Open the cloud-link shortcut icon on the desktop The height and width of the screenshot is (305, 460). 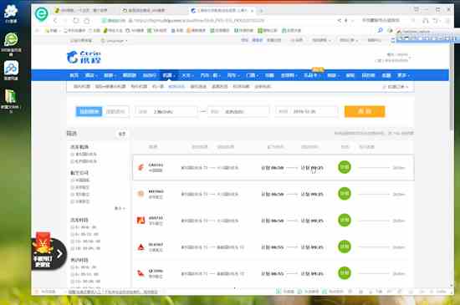pyautogui.click(x=11, y=70)
